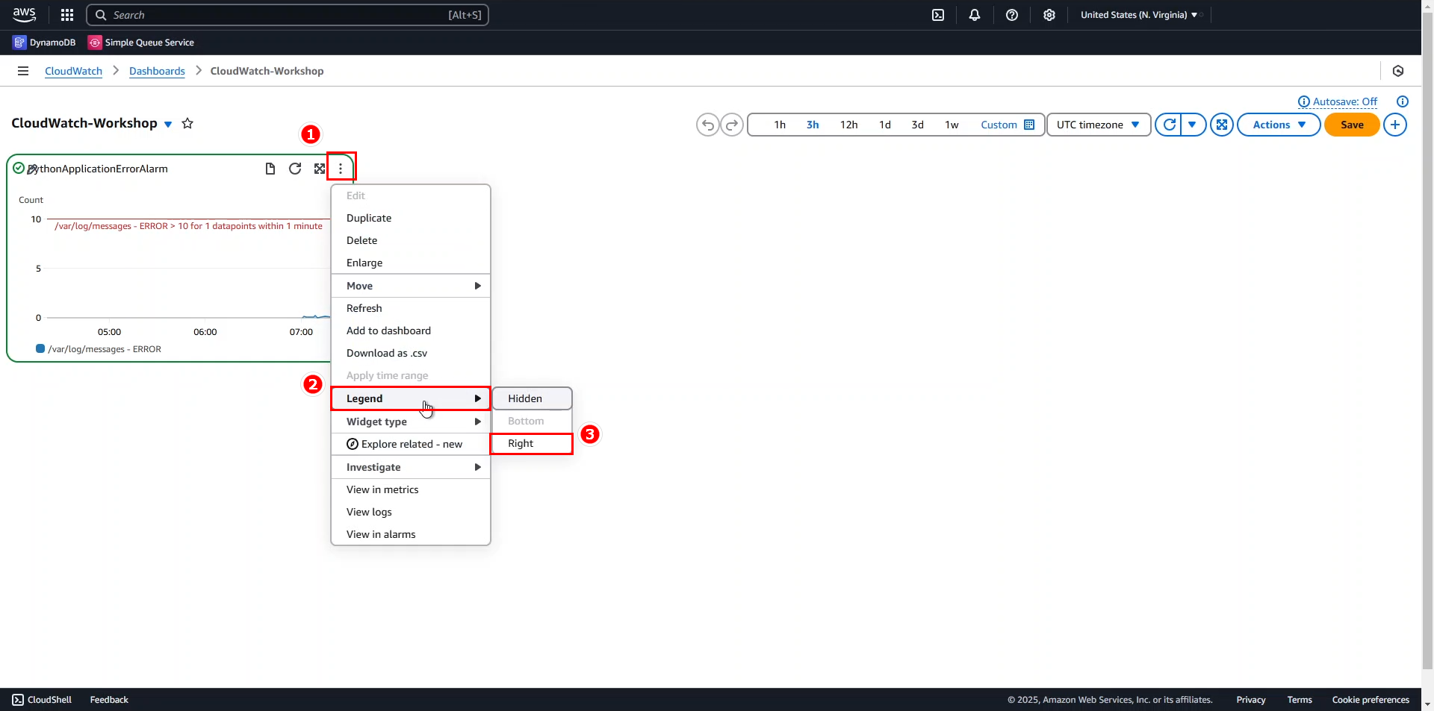Open CloudShell in the footer
Image resolution: width=1434 pixels, height=711 pixels.
(43, 700)
